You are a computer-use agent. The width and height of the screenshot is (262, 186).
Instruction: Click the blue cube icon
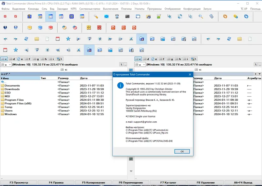(40, 28)
